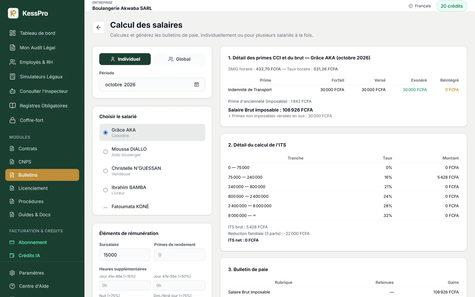Click "ITS net : 0 FCFA" line
The width and height of the screenshot is (475, 297).
point(243,240)
